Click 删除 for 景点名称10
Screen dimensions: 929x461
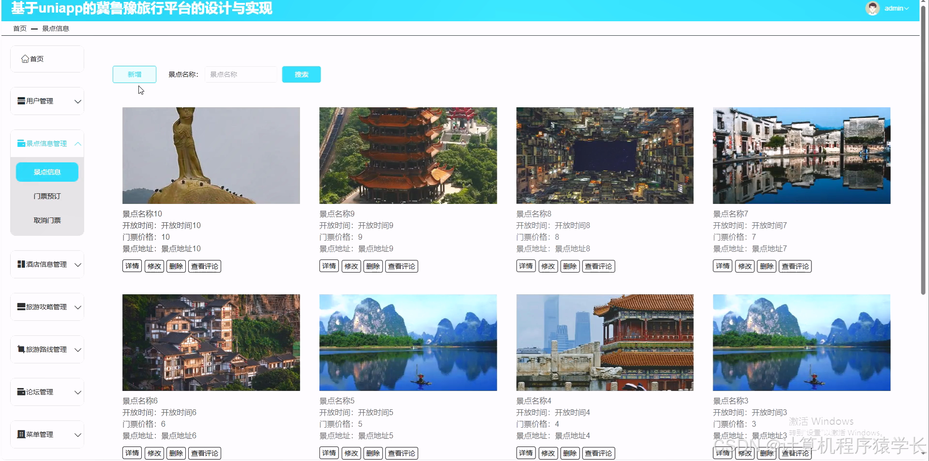click(176, 266)
